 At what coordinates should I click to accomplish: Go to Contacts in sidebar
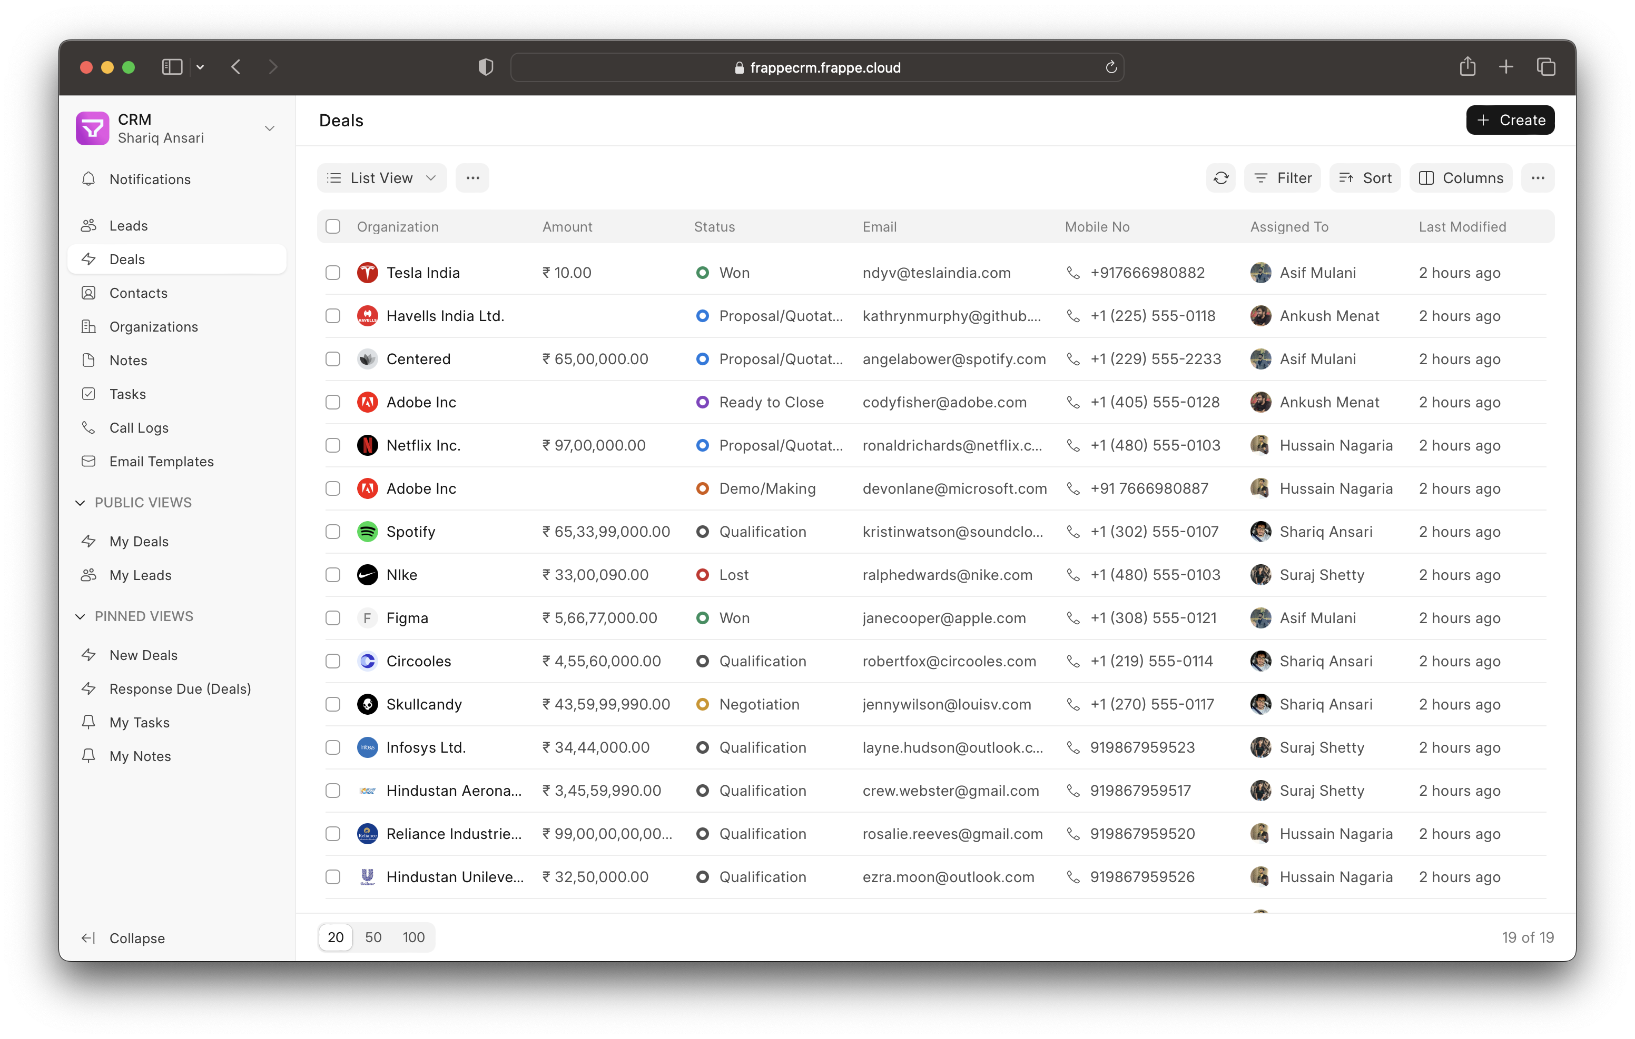click(139, 293)
